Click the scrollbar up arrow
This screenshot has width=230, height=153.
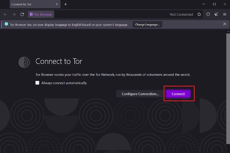(x=228, y=32)
